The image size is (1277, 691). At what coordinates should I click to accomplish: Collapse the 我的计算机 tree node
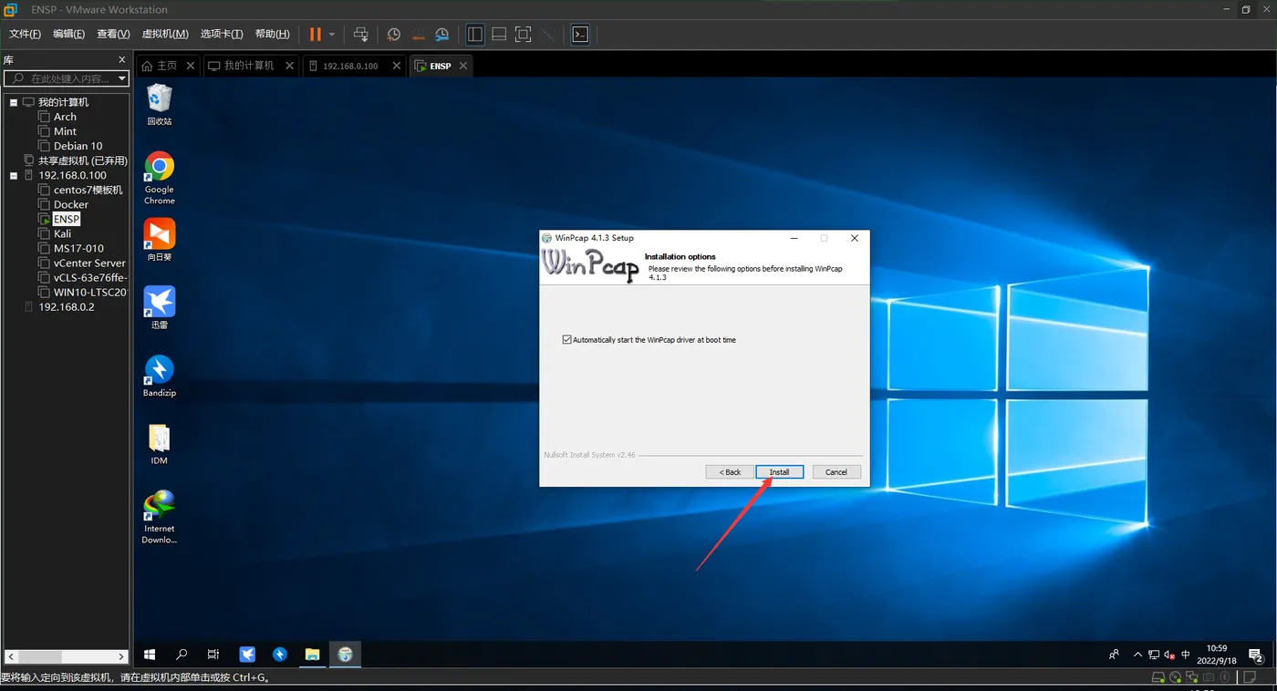[14, 102]
